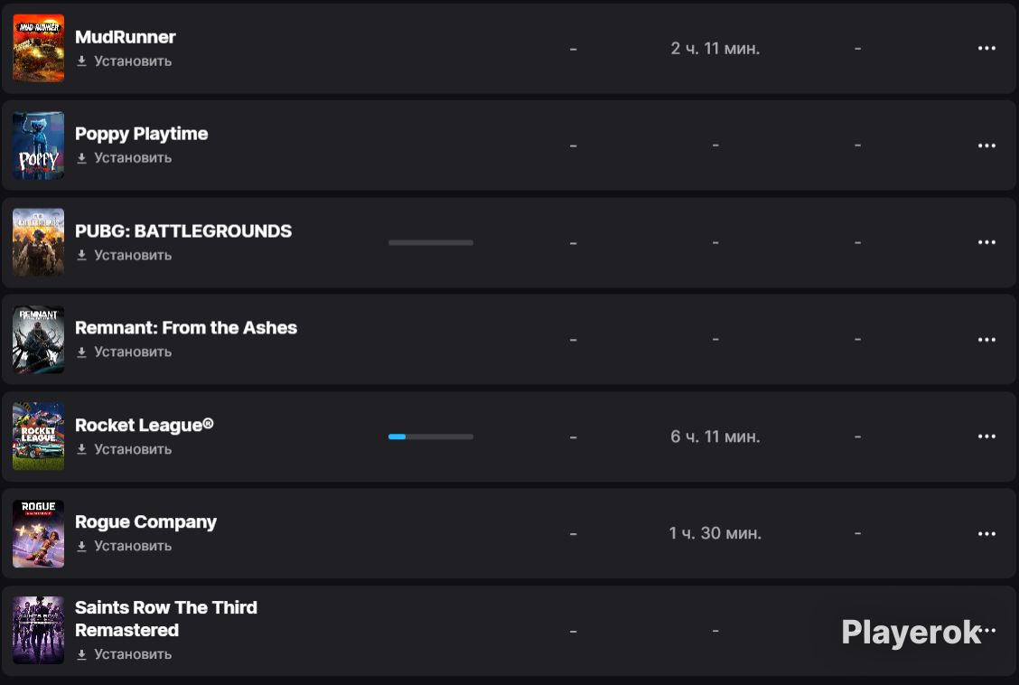This screenshot has height=685, width=1019.
Task: Select the Rogue Company game title
Action: tap(145, 522)
